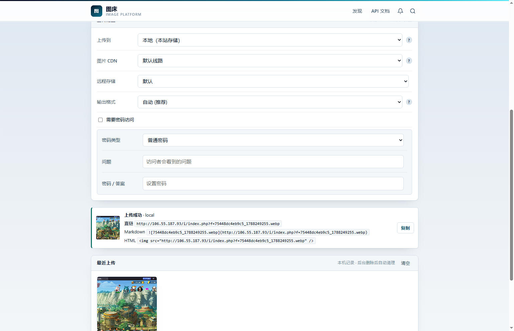Click the 图床 logo icon
514x331 pixels.
(x=97, y=11)
